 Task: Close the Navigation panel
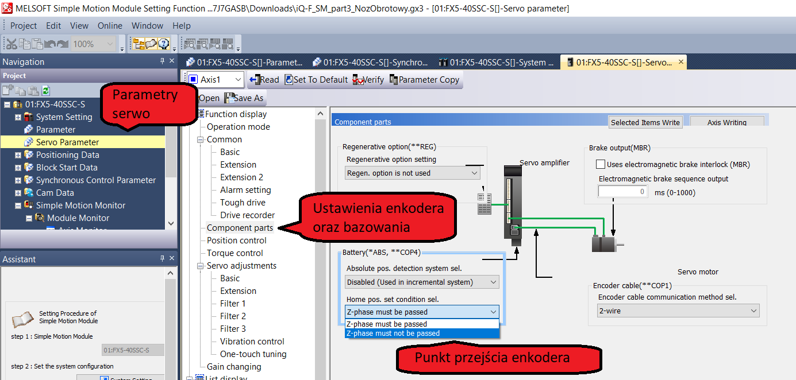(x=171, y=61)
